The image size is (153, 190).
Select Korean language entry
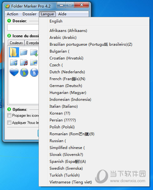[x=94, y=113]
